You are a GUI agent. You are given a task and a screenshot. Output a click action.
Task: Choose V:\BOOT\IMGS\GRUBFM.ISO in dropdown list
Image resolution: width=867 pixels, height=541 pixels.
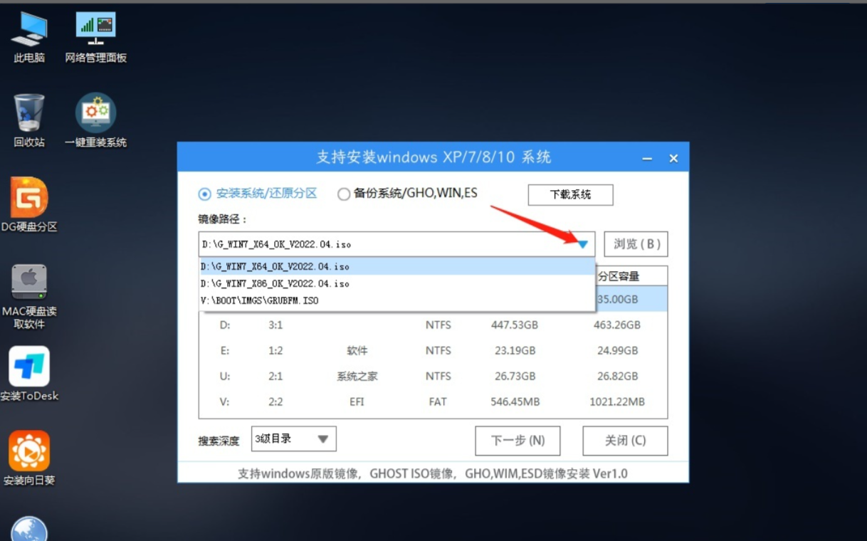pos(397,300)
